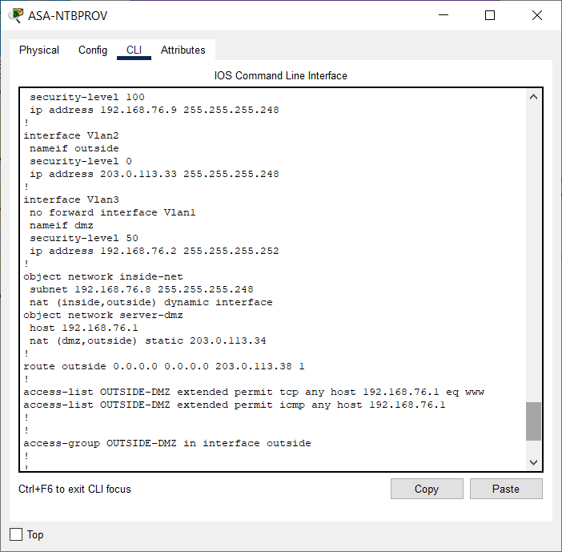Select the CLI tab
The image size is (562, 552).
[134, 50]
